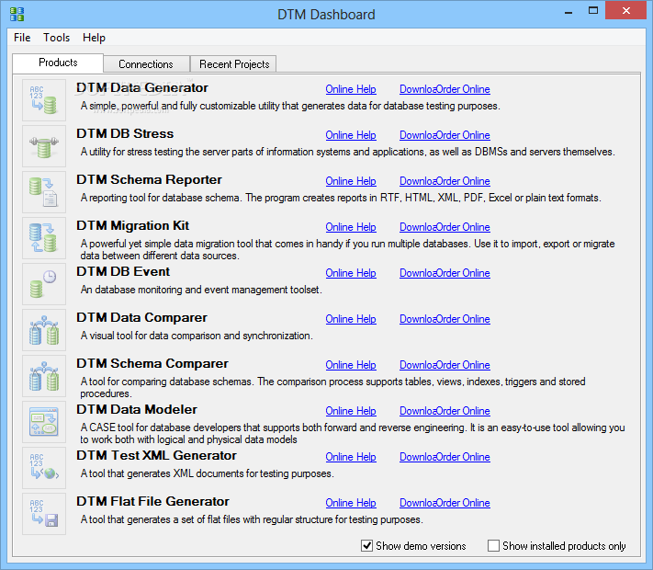Click Order Online for DTM Flat File Generator
Image resolution: width=653 pixels, height=570 pixels.
[463, 503]
